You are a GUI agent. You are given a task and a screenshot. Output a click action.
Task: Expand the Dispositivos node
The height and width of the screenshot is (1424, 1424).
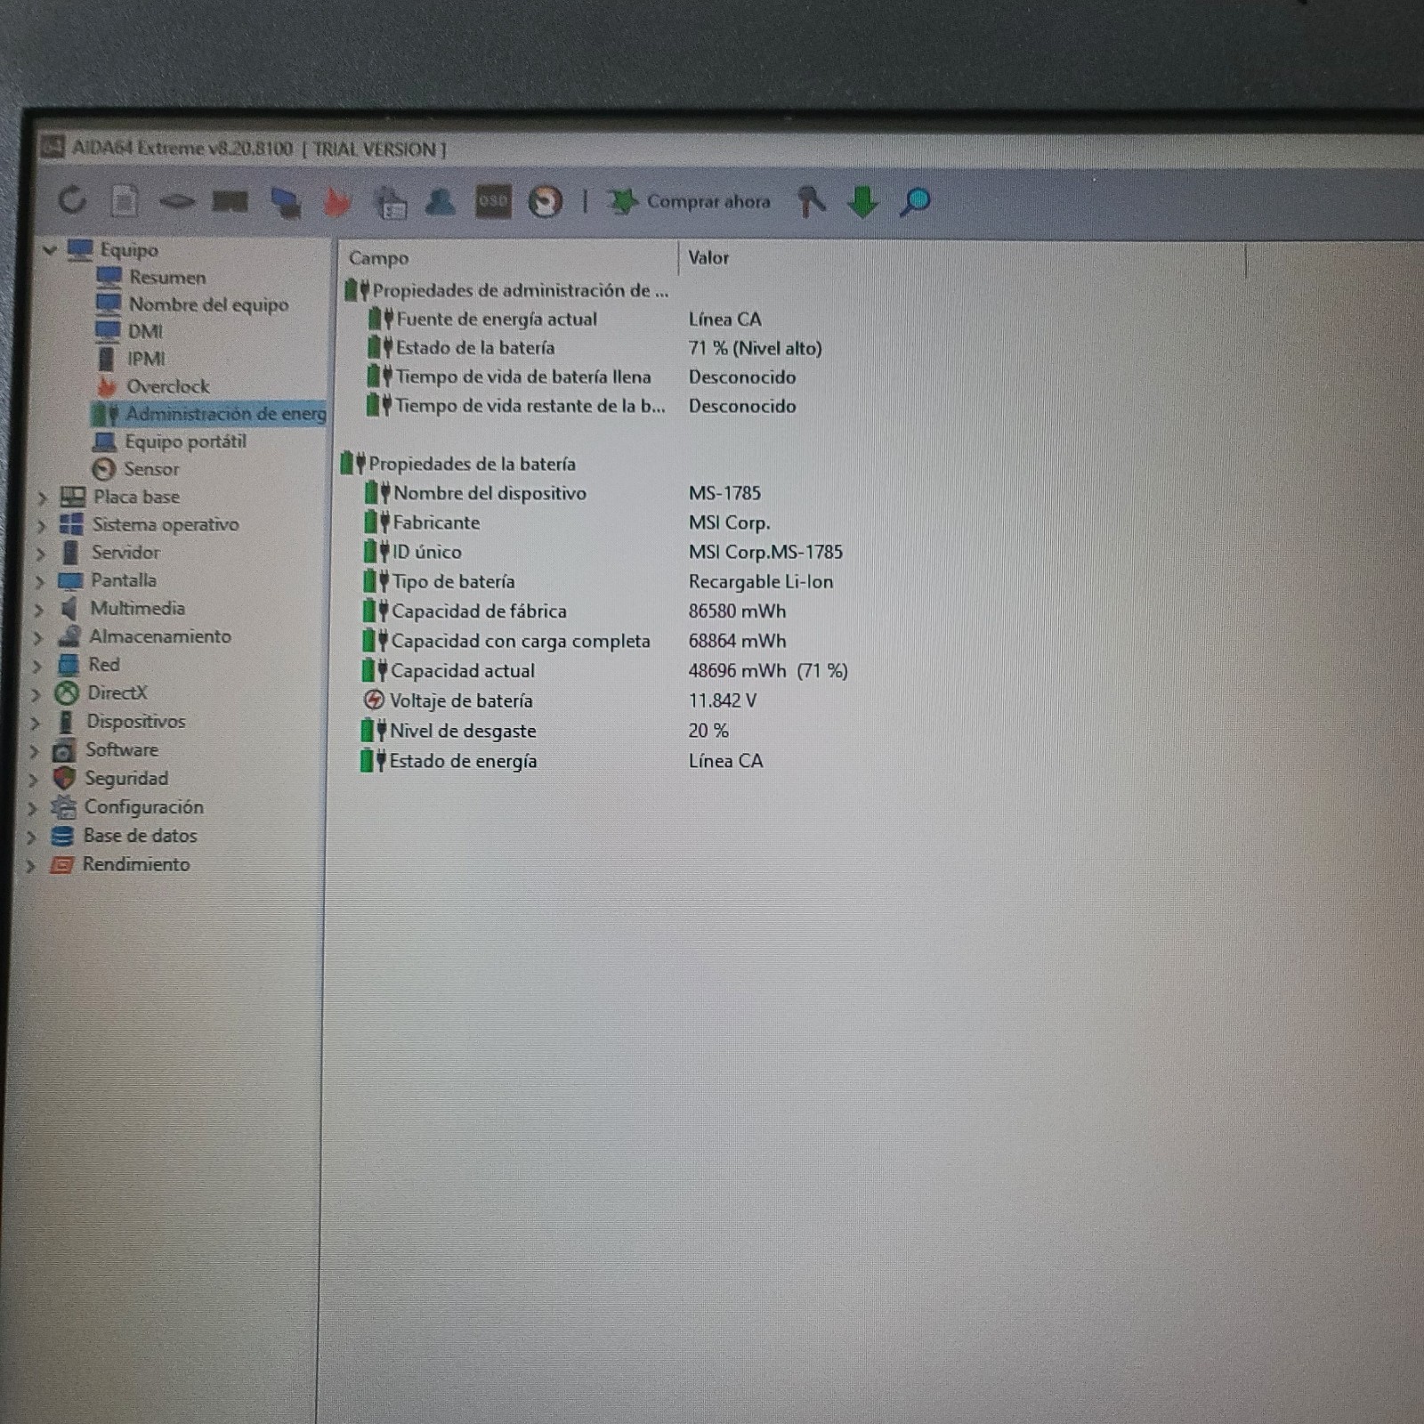coord(34,722)
